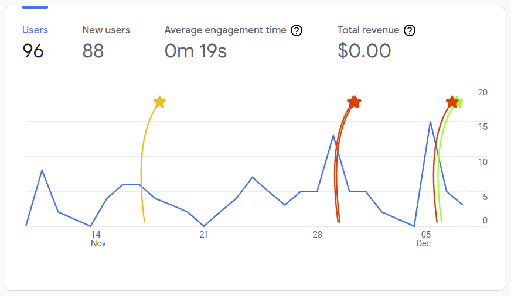511x296 pixels.
Task: Click the y-axis label 15
Action: (483, 127)
